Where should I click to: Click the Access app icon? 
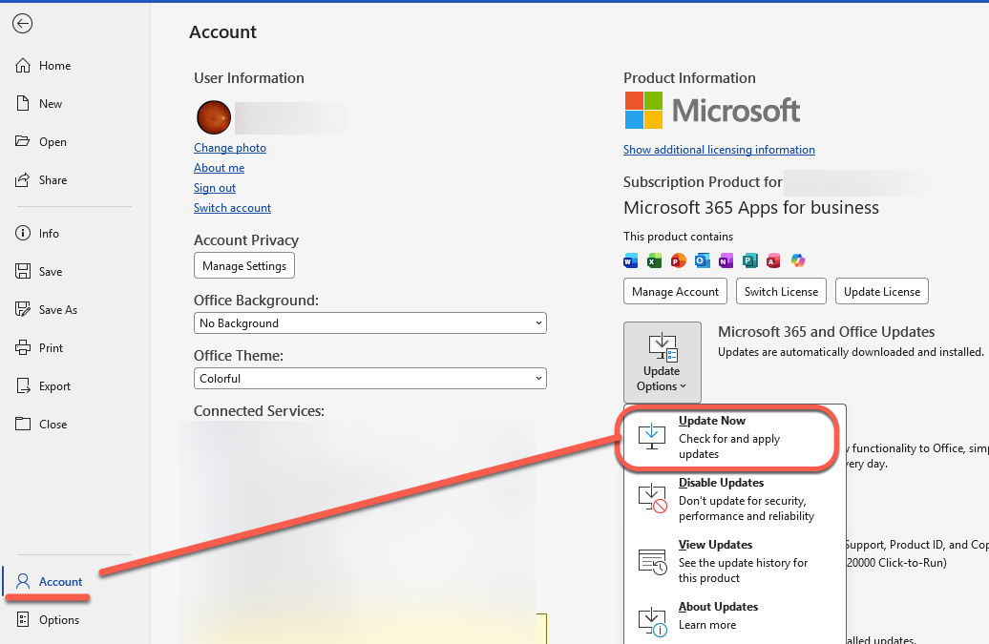pyautogui.click(x=773, y=260)
